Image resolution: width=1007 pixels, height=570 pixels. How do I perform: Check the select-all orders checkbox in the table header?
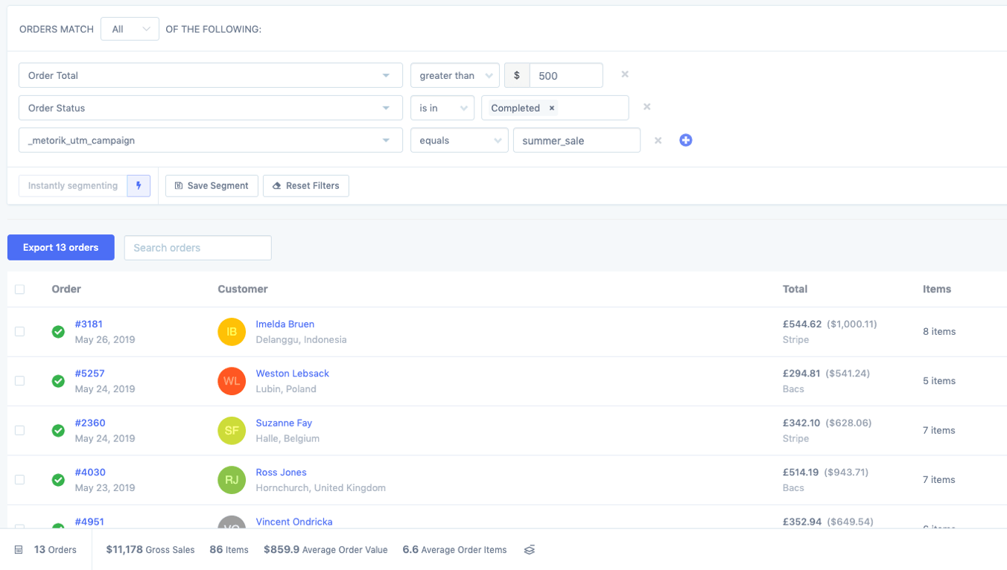coord(19,289)
